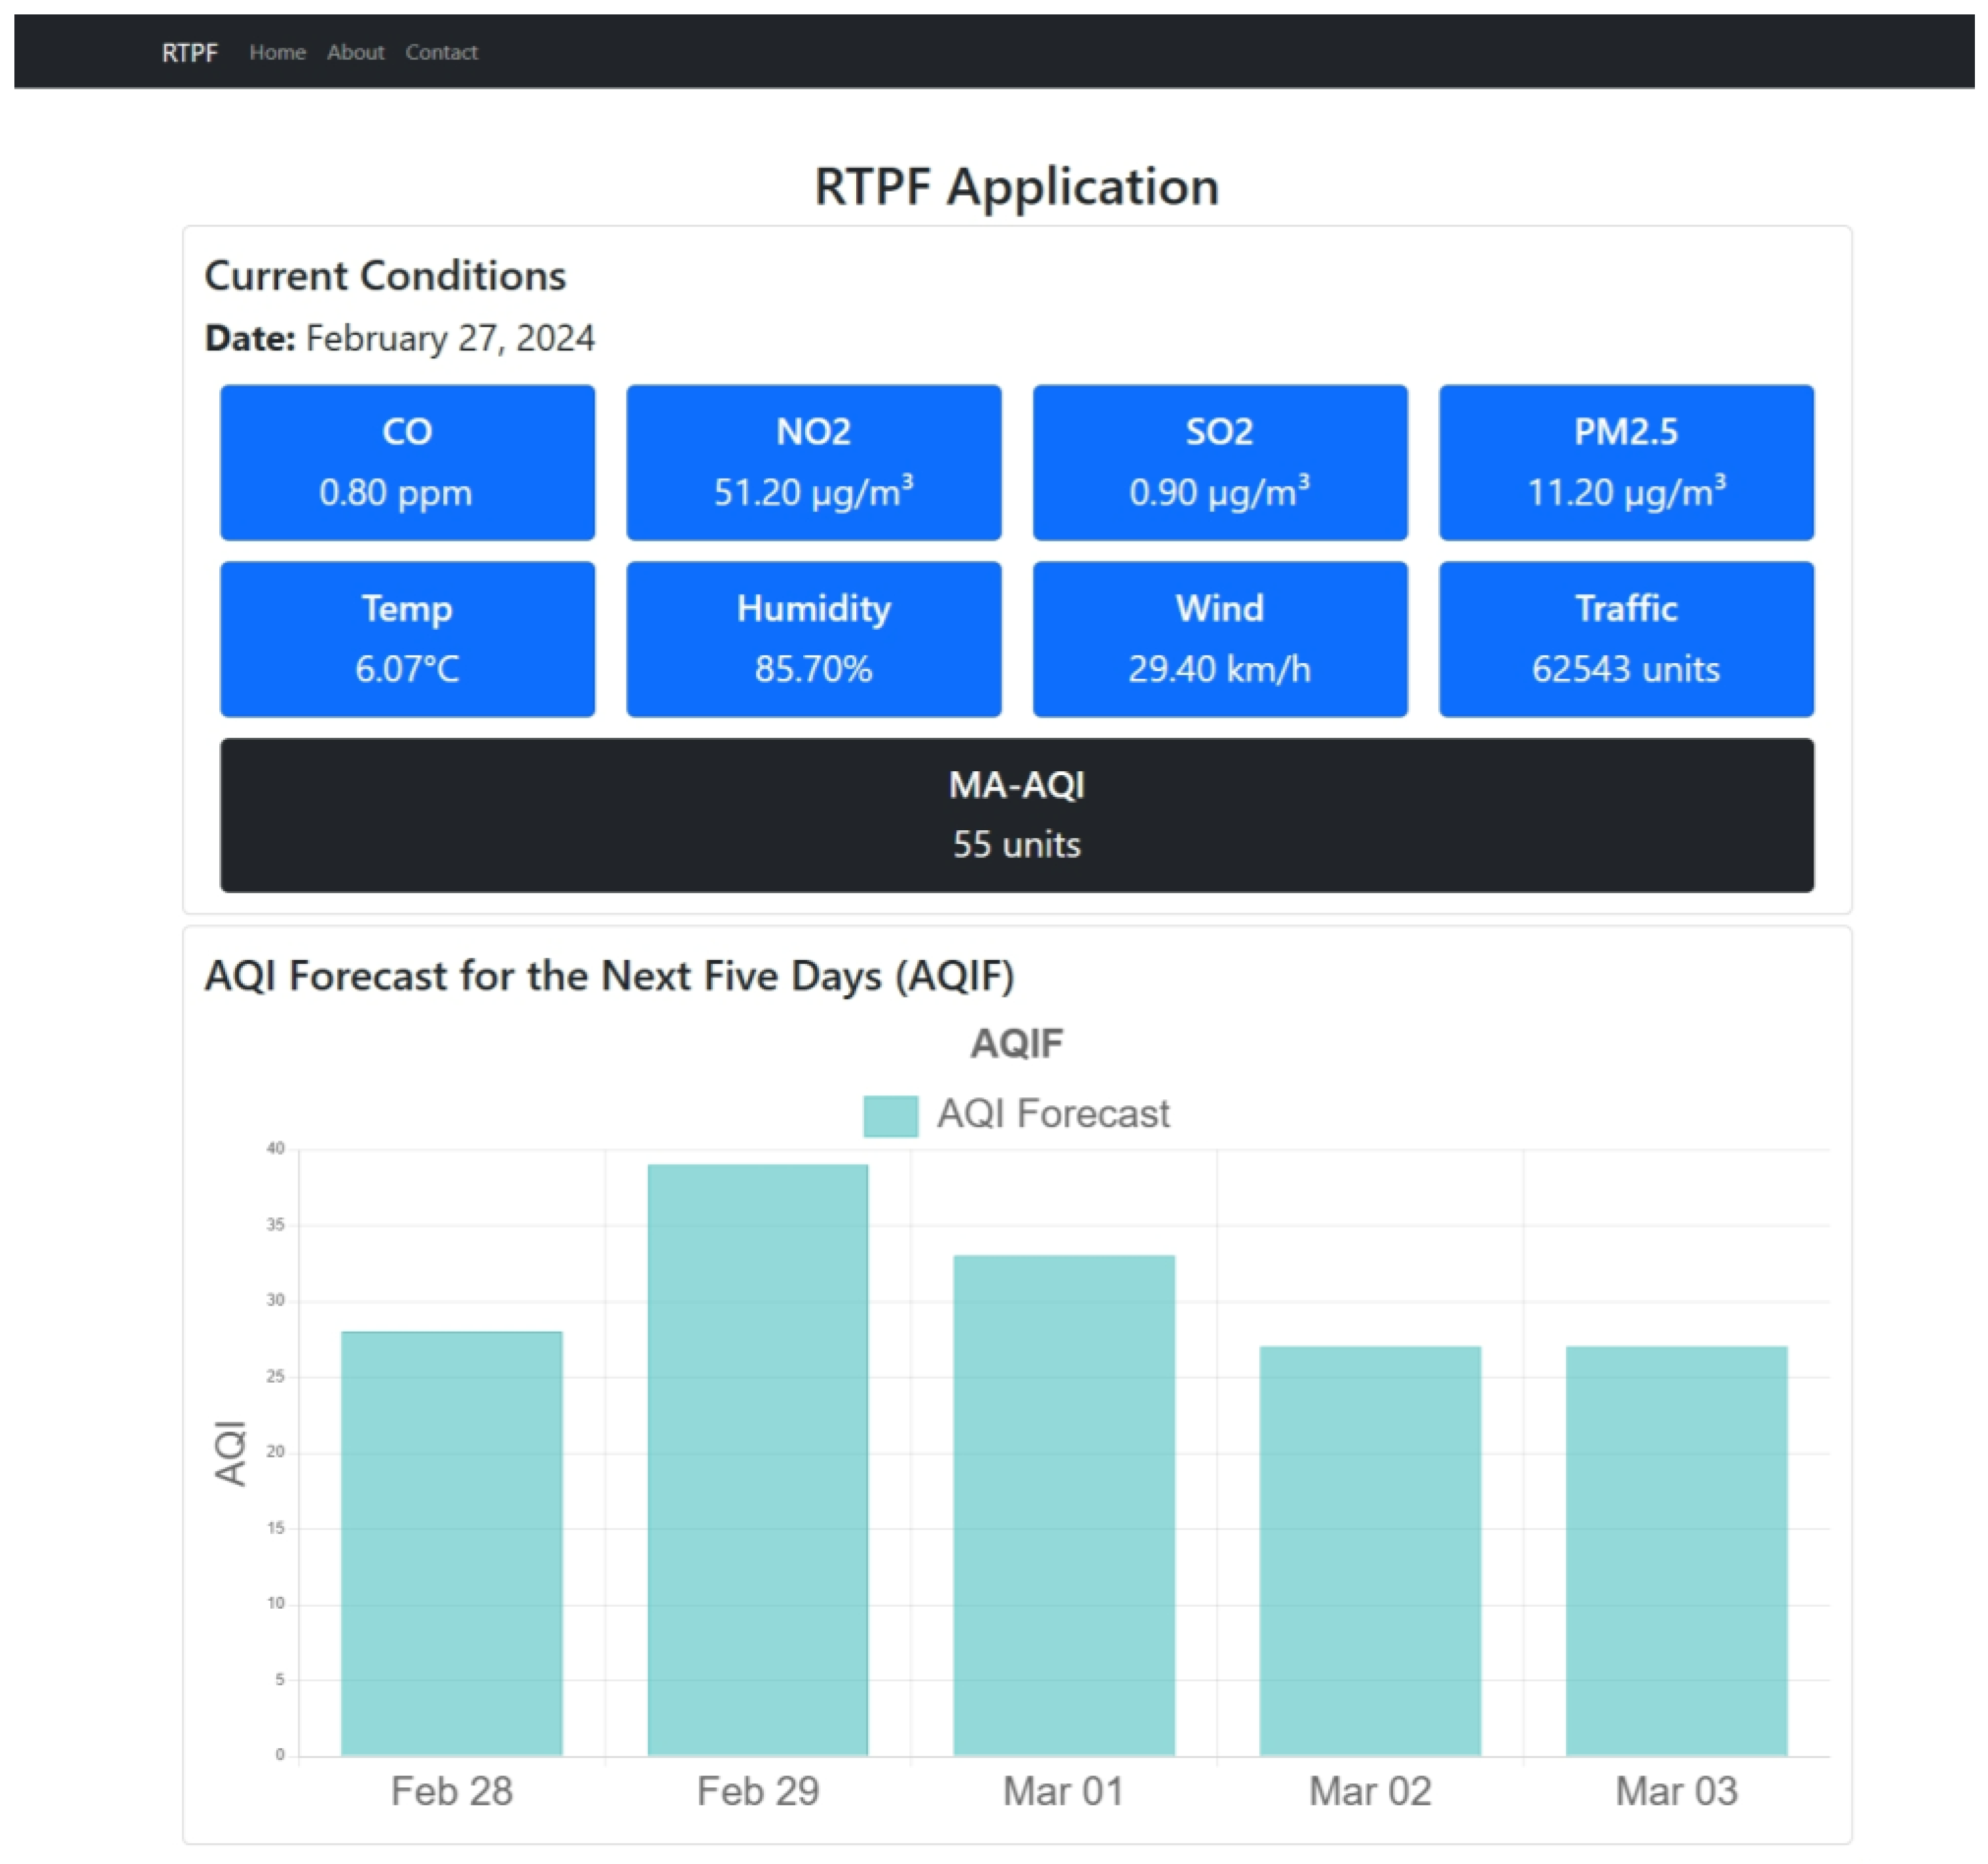This screenshot has height=1864, width=1988.
Task: Select the Mar 03 forecast bar
Action: click(x=1675, y=1550)
